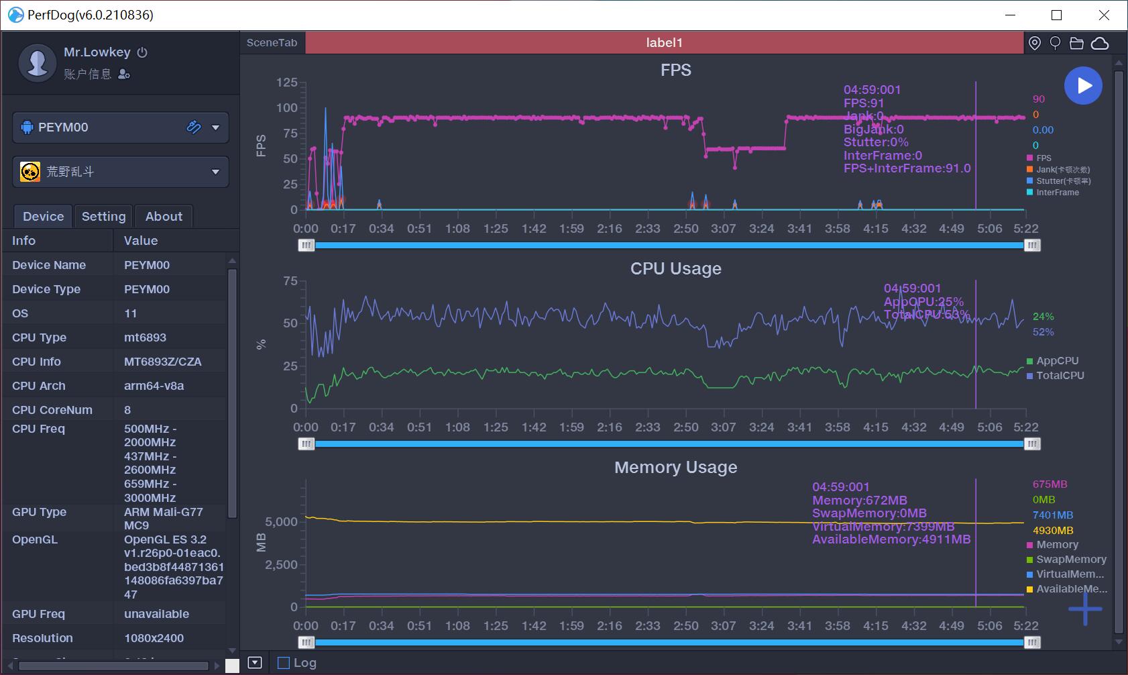Click the account info user icon
1128x675 pixels.
(x=124, y=74)
